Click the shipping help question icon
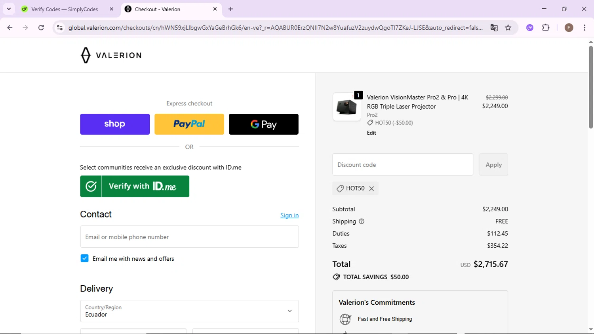 point(362,221)
